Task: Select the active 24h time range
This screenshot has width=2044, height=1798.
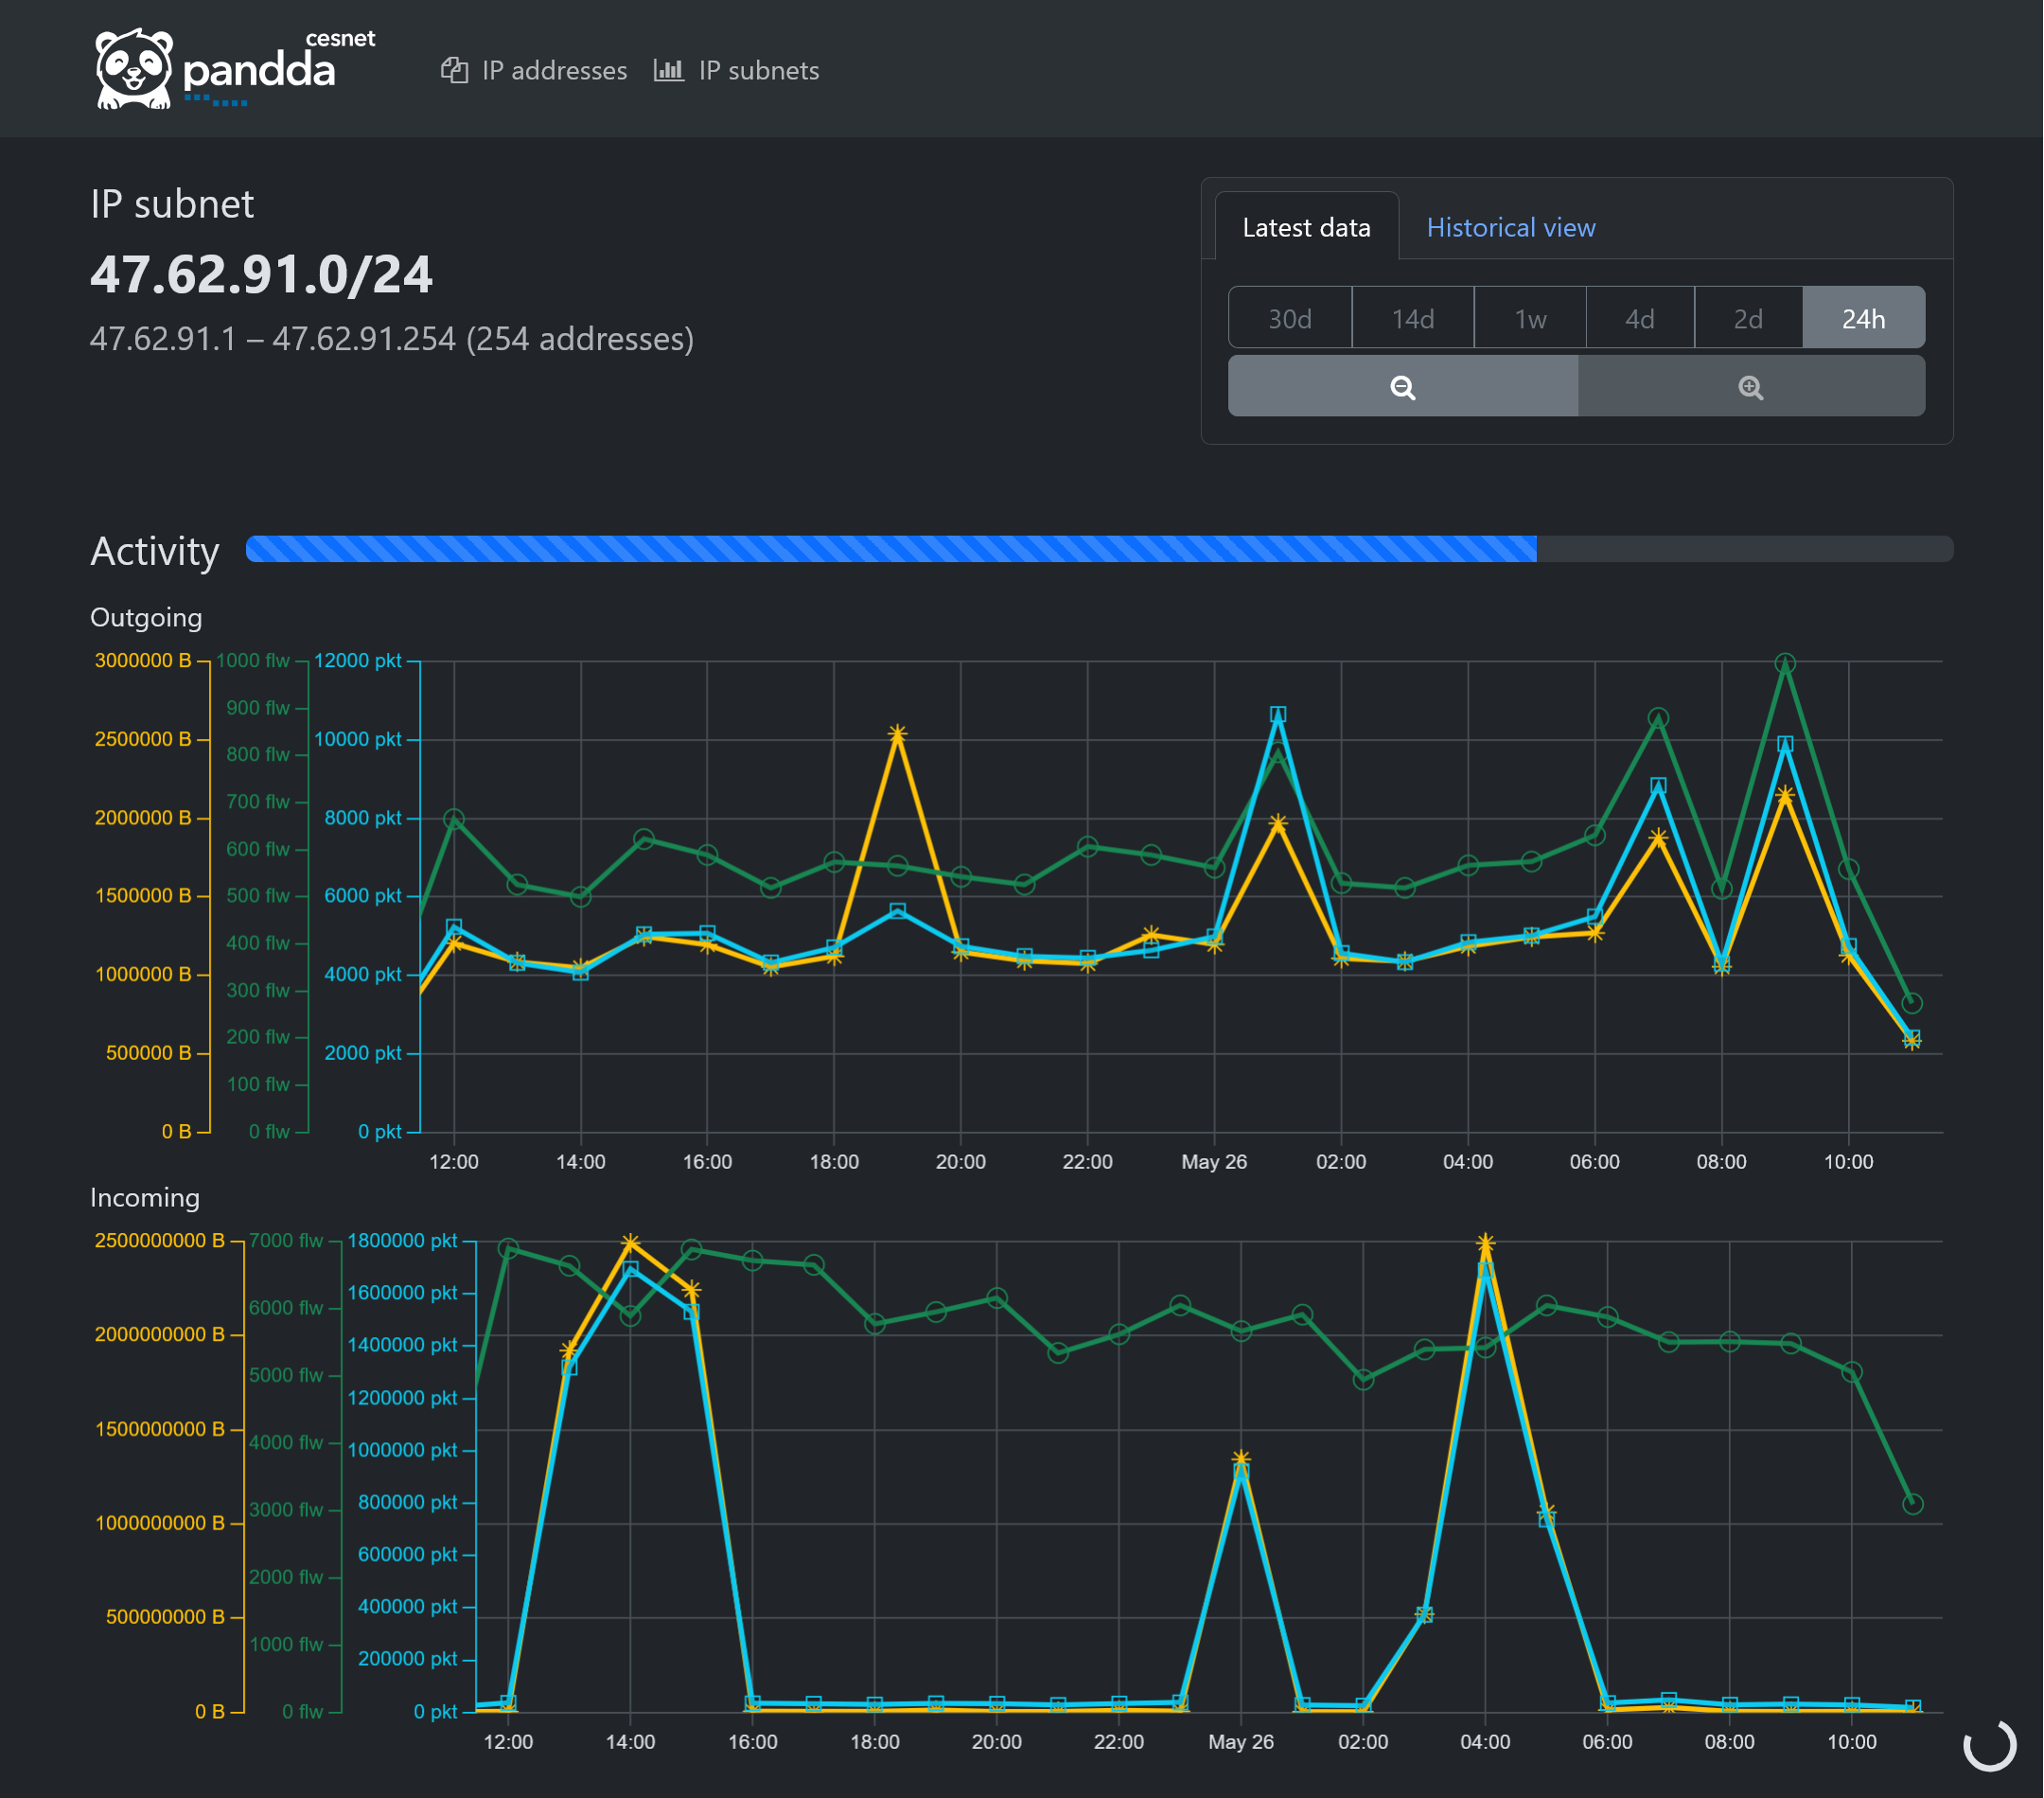Action: pos(1863,318)
